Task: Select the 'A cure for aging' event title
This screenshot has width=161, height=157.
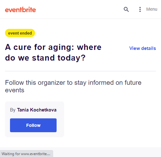Action: pyautogui.click(x=53, y=52)
